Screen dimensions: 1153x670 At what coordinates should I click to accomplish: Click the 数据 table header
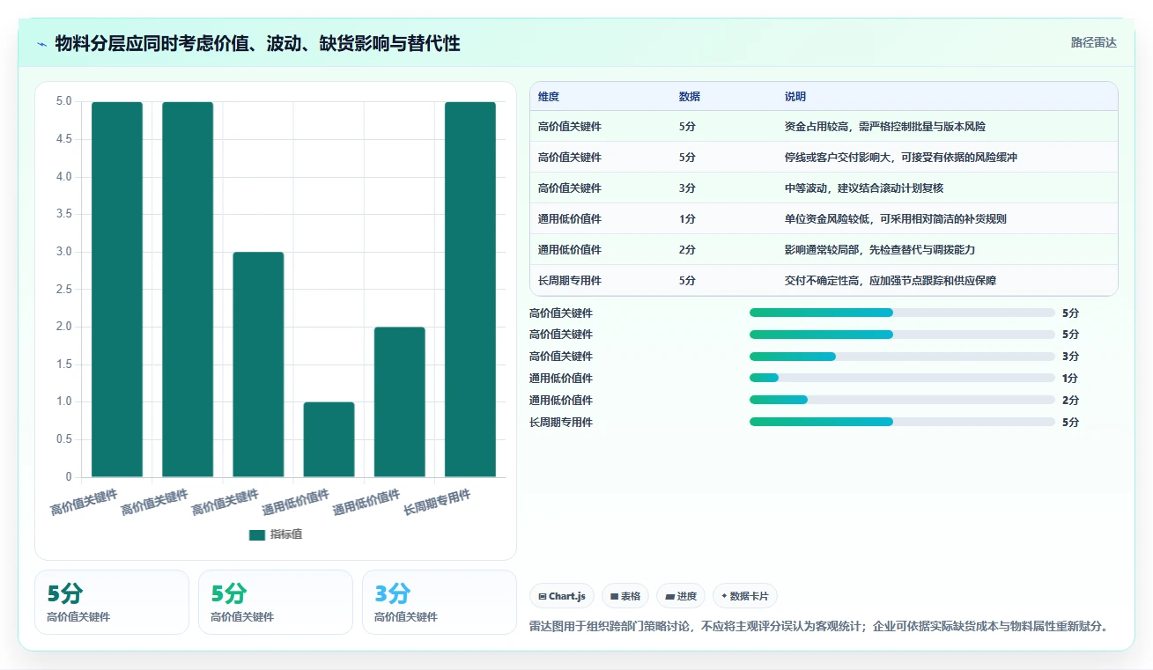690,97
